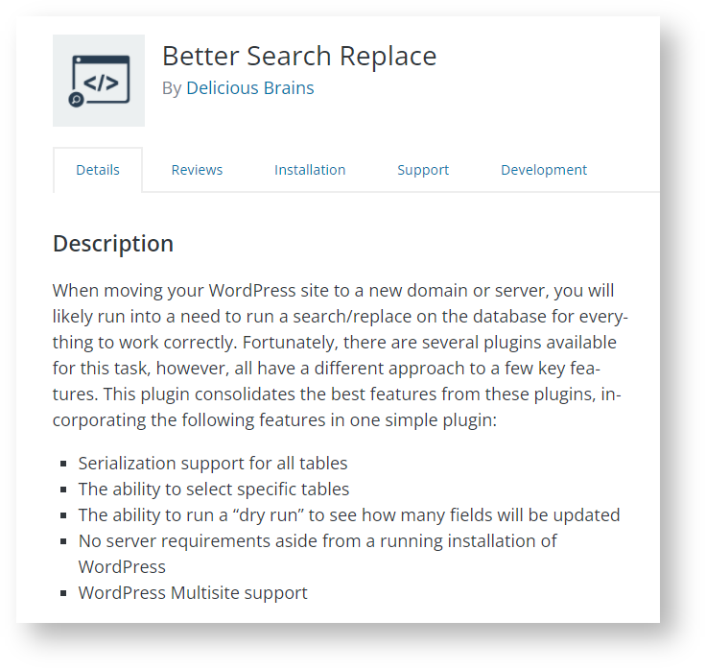Select 'Serialization support for all tables' text
The width and height of the screenshot is (706, 669).
pyautogui.click(x=213, y=464)
